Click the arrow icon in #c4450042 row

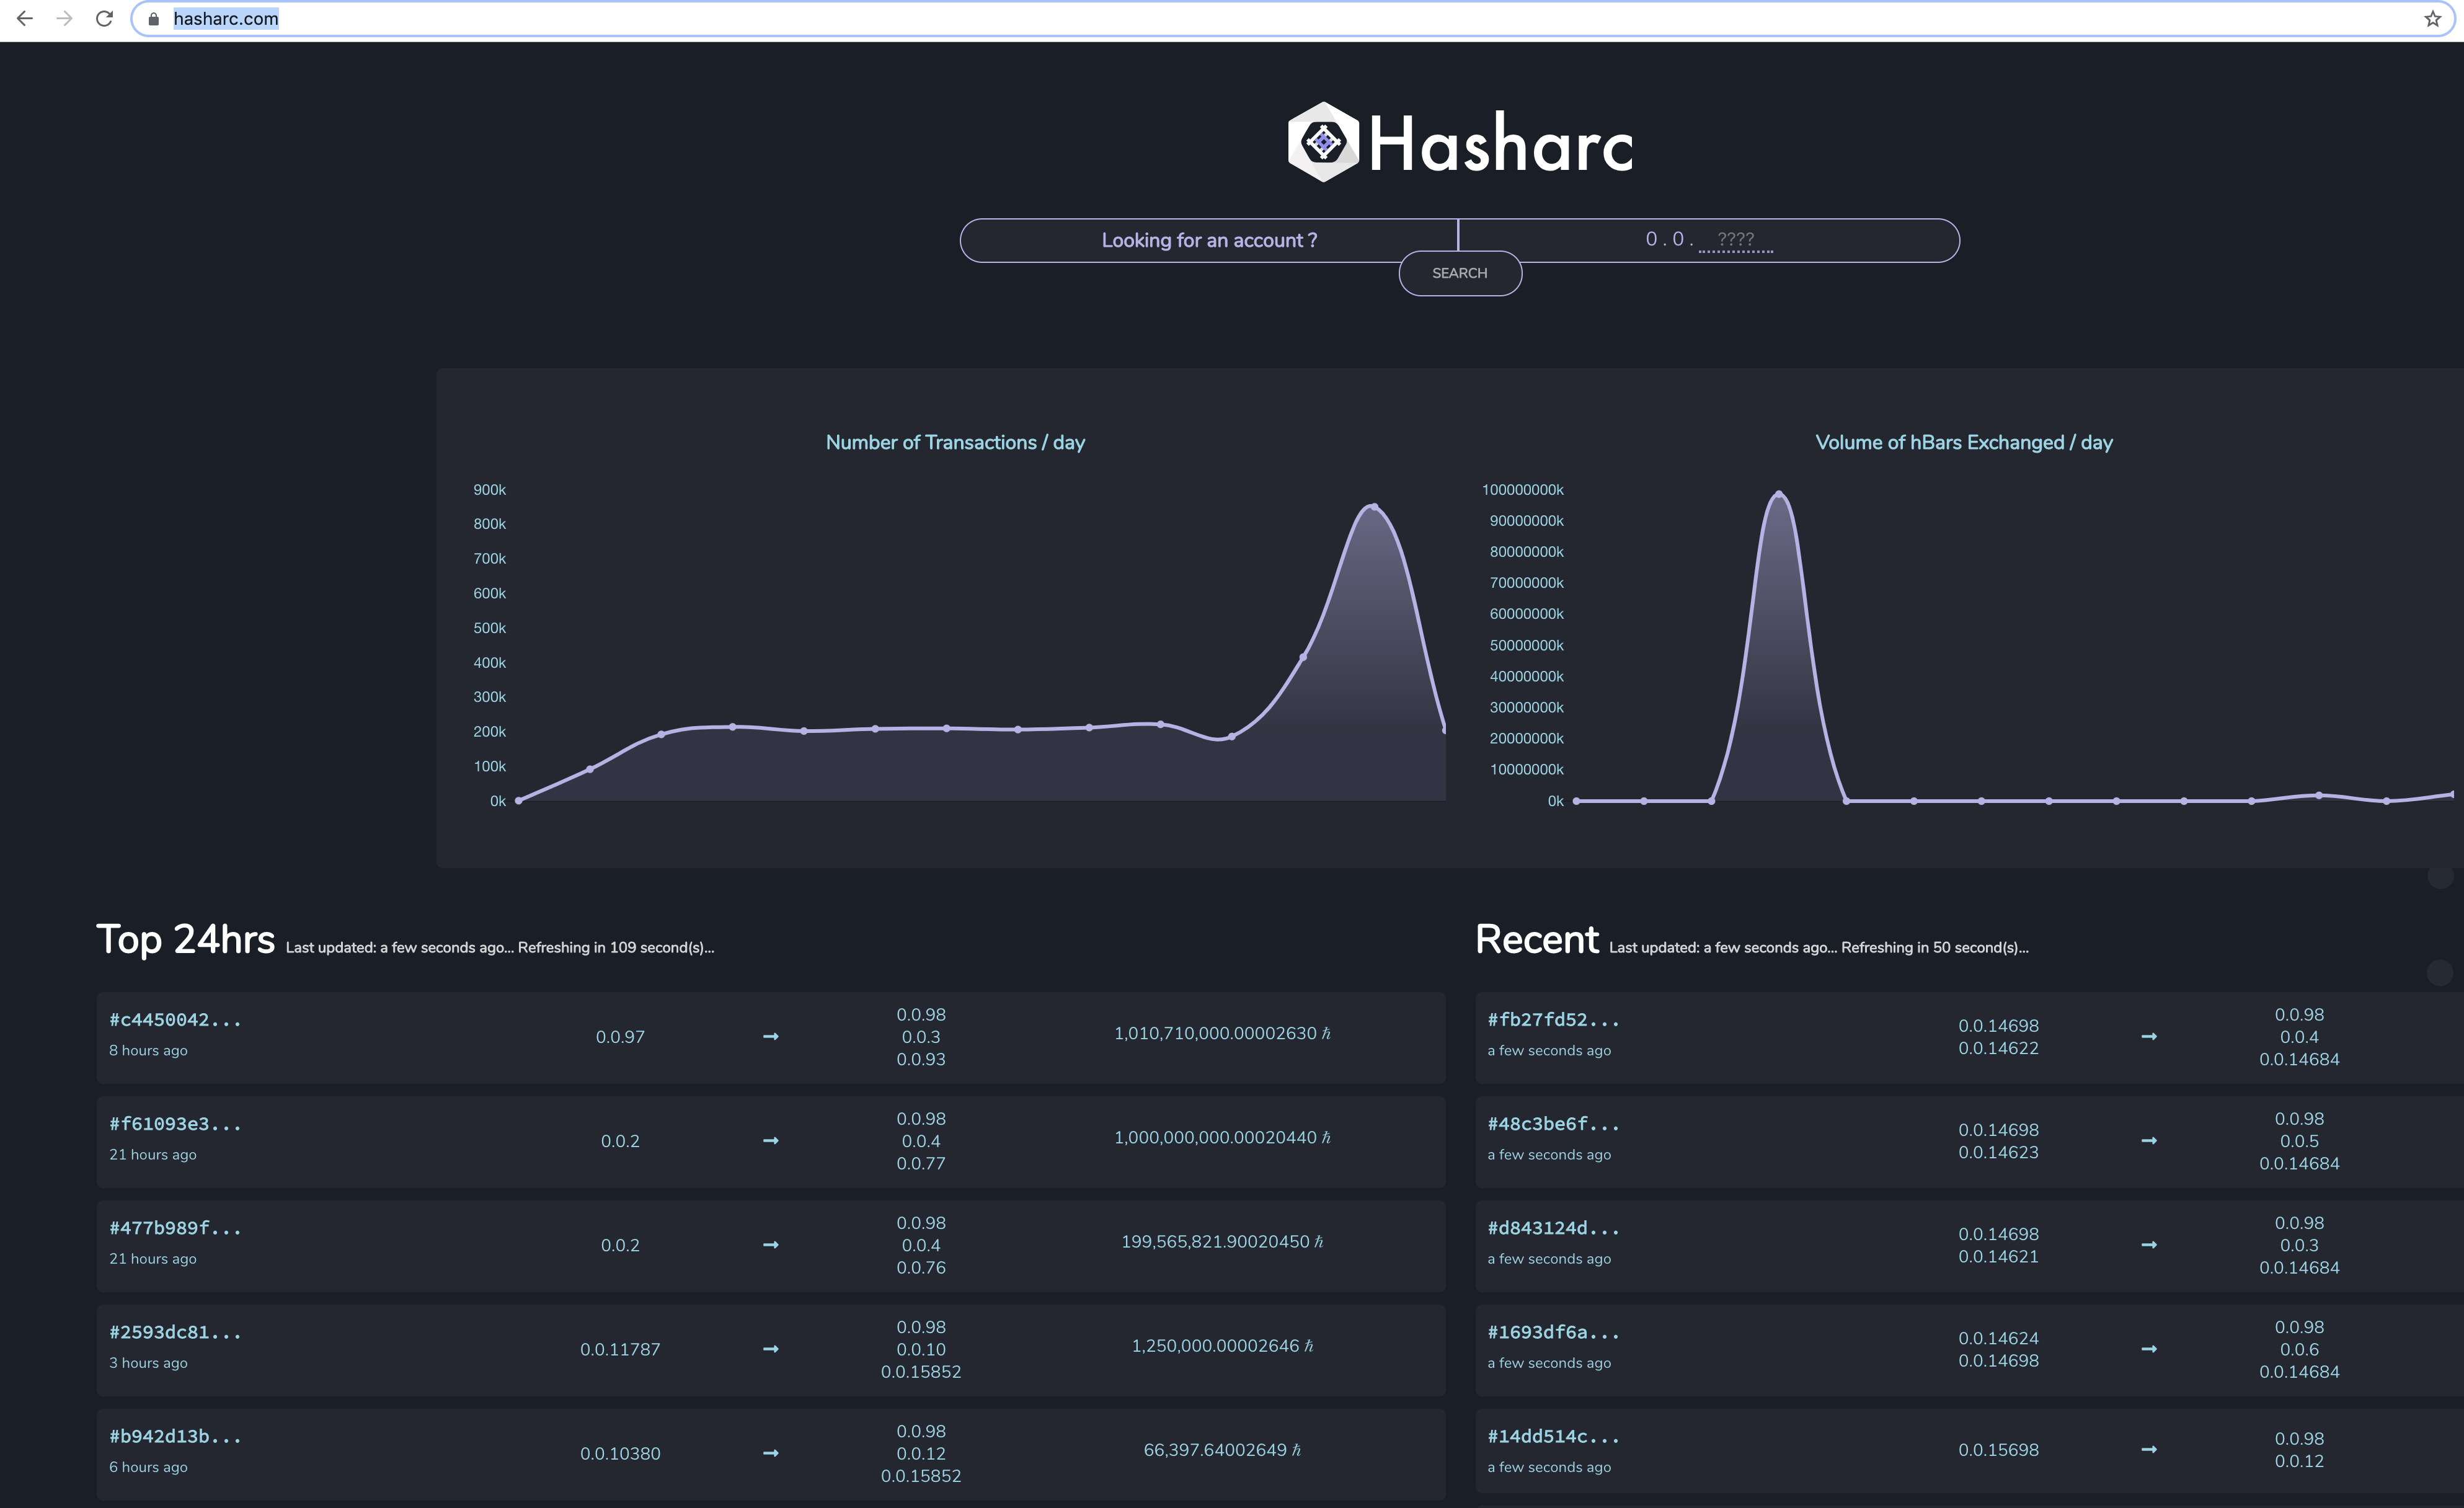pyautogui.click(x=771, y=1037)
